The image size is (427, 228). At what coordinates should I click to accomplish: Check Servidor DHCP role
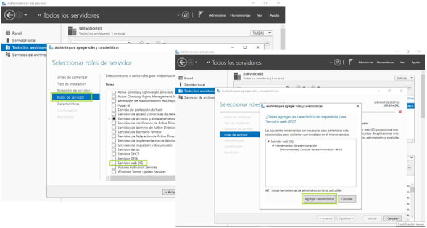coord(114,154)
